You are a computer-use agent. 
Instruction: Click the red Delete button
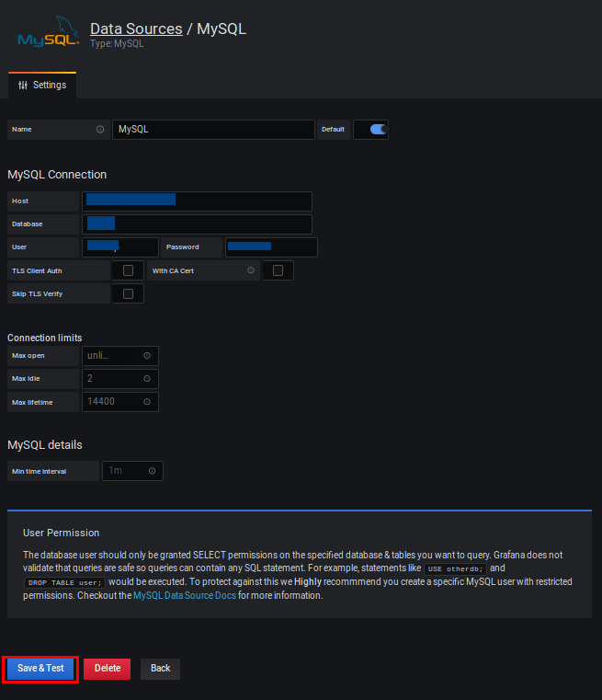[x=107, y=669]
